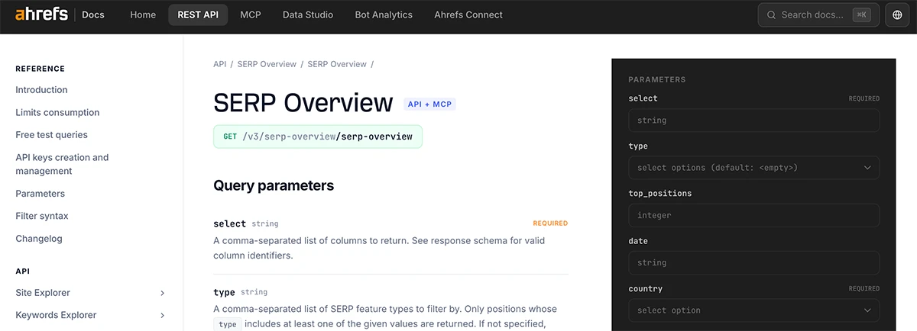917x331 pixels.
Task: Expand Site Explorer section chevron
Action: (162, 293)
